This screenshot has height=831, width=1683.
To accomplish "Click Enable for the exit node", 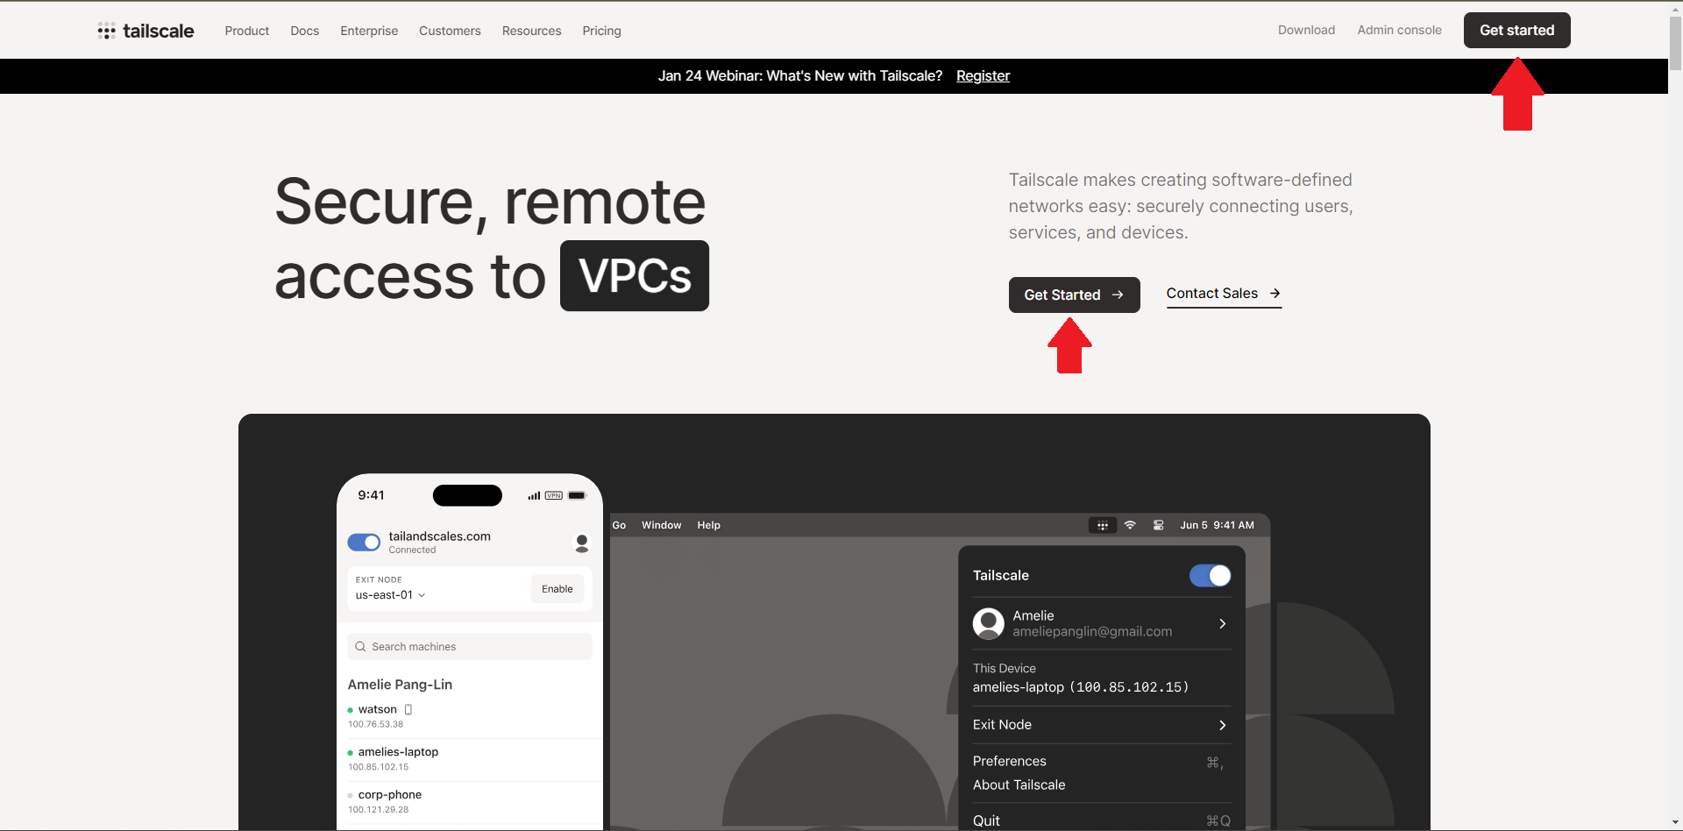I will tap(557, 589).
